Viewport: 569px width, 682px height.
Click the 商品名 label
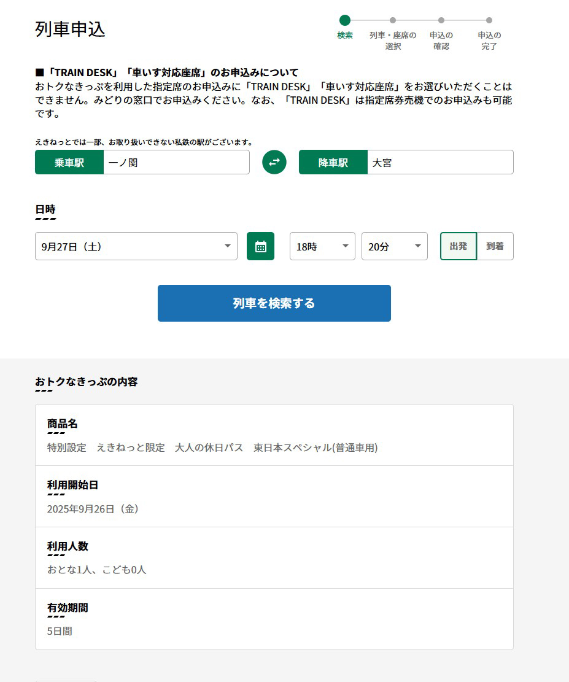(x=62, y=424)
